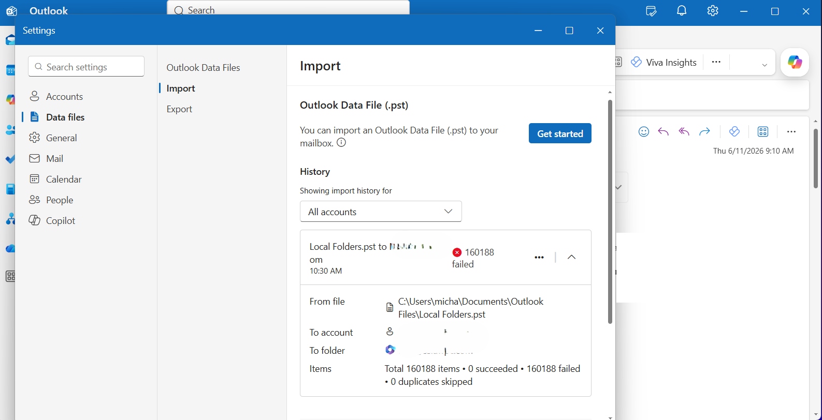Click the 'Local Folders.pst to' import title

pyautogui.click(x=348, y=247)
